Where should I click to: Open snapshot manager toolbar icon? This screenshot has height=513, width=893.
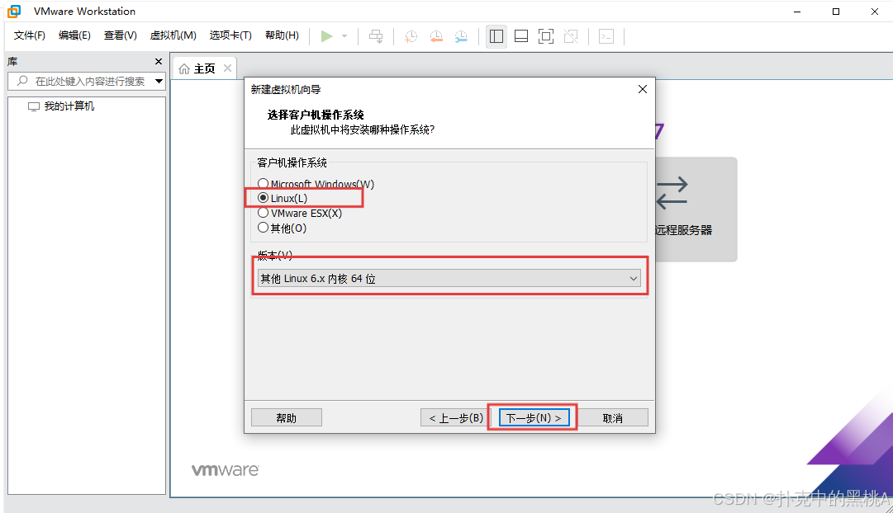[461, 36]
